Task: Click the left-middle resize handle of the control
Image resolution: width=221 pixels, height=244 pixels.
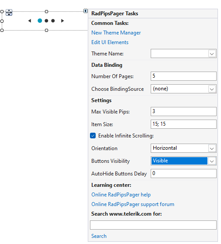Action: pyautogui.click(x=2, y=21)
